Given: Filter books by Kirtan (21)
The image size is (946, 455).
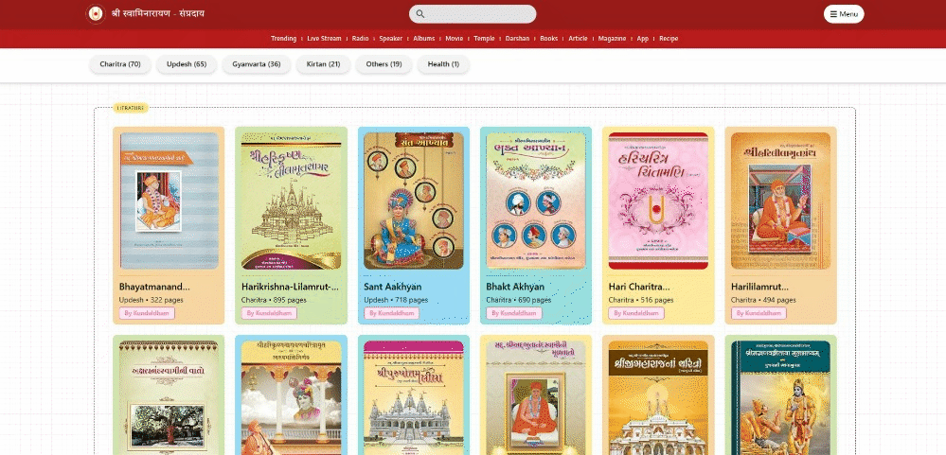Looking at the screenshot, I should (x=323, y=64).
